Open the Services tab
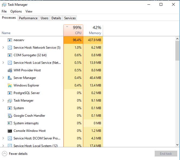 click(70, 18)
